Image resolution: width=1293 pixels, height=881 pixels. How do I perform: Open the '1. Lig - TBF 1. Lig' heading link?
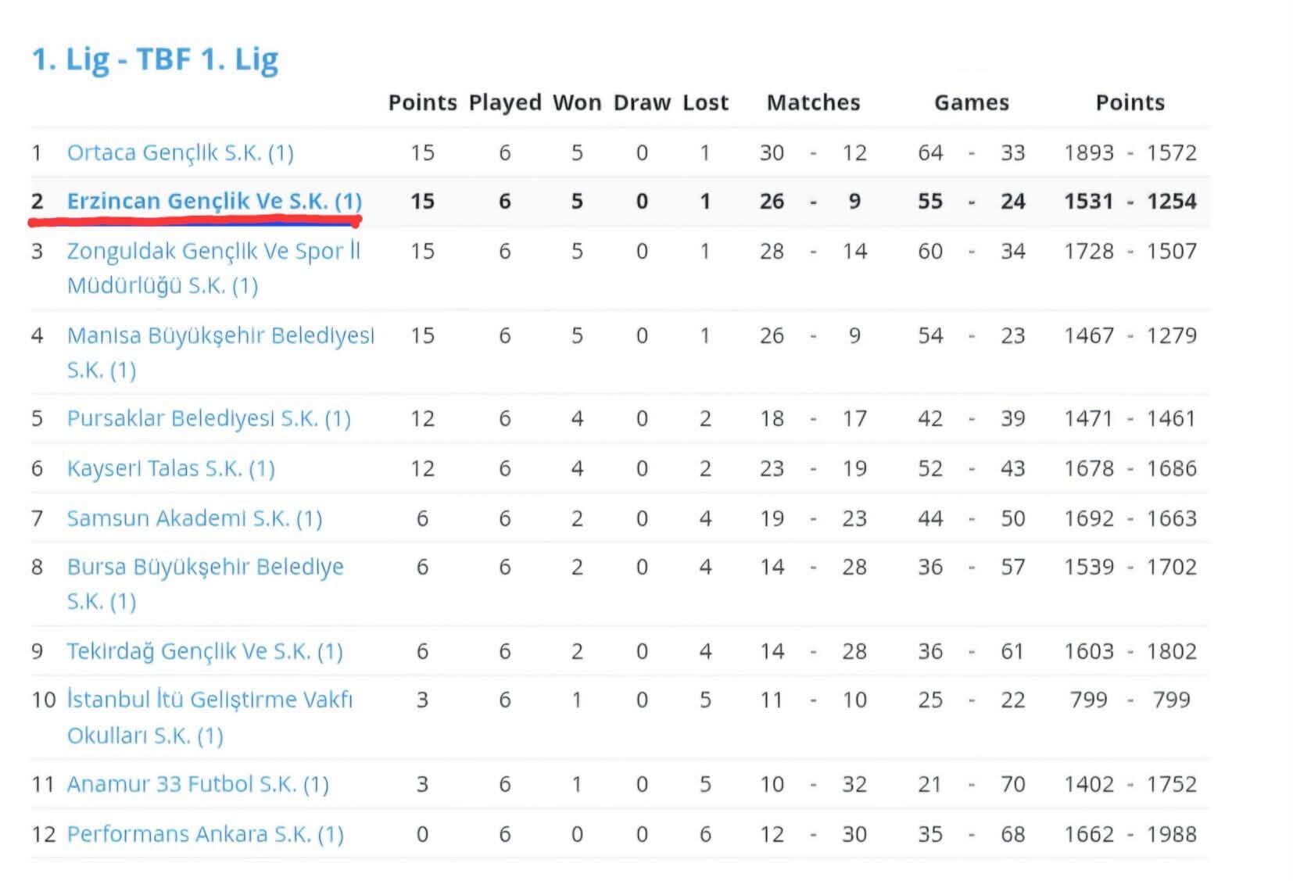click(155, 60)
